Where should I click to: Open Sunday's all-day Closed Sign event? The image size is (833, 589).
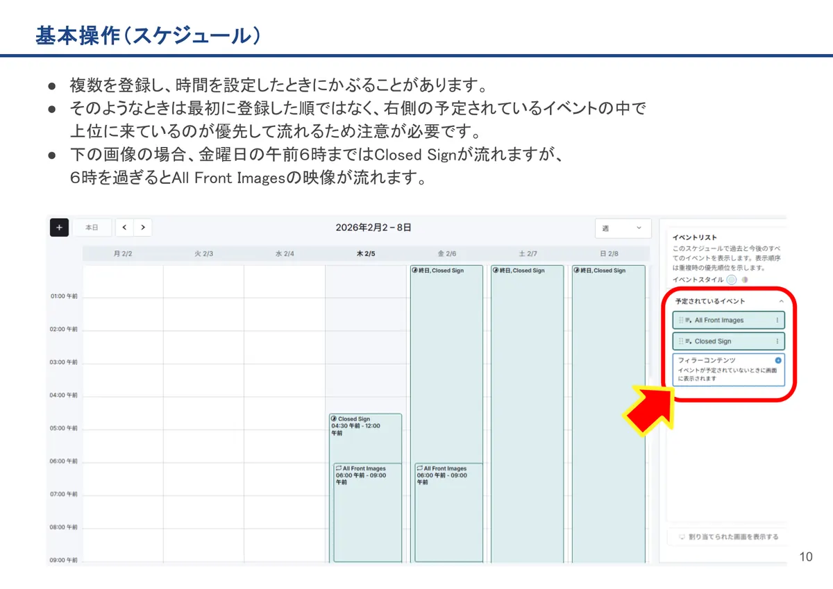point(609,413)
